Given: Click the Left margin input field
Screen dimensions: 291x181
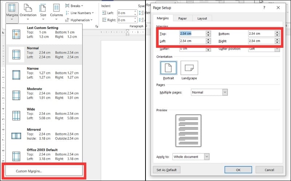Looking at the screenshot, I should pyautogui.click(x=193, y=41).
